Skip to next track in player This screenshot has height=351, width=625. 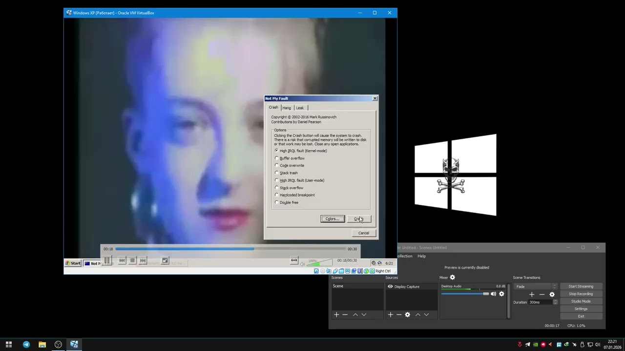pyautogui.click(x=143, y=261)
